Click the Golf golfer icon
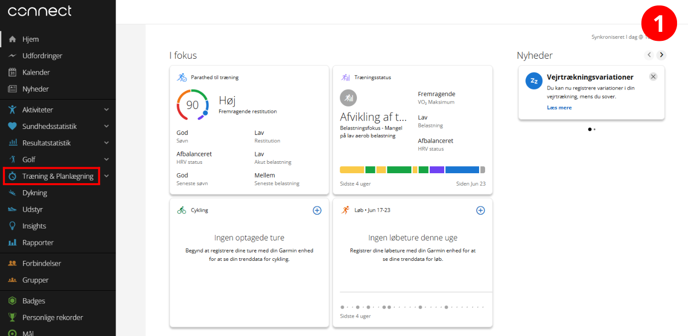This screenshot has width=688, height=336. coord(12,160)
